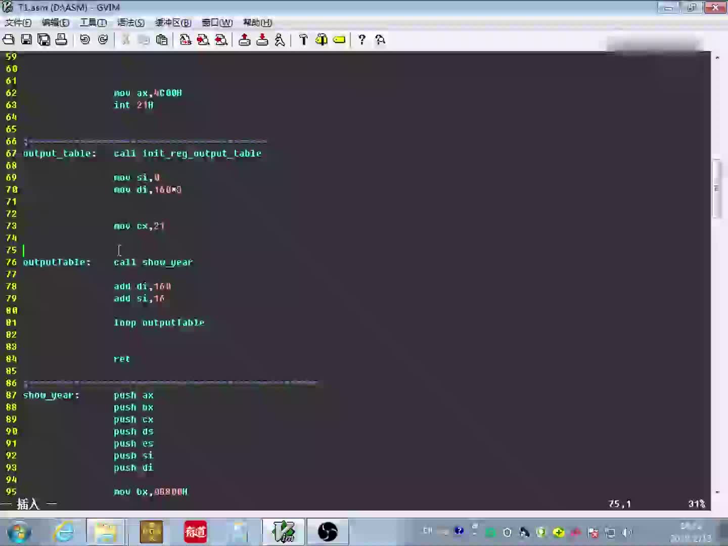This screenshot has height=546, width=728.
Task: Open the file explorer taskbar icon
Action: [x=106, y=532]
